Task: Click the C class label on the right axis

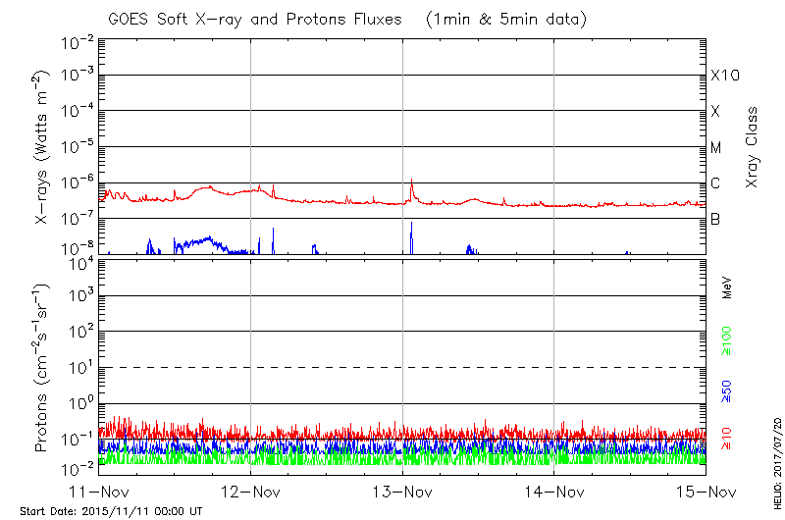Action: 716,183
